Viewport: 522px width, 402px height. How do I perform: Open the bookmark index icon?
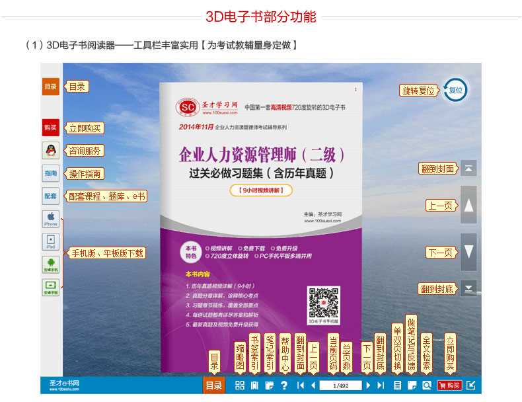pyautogui.click(x=254, y=385)
